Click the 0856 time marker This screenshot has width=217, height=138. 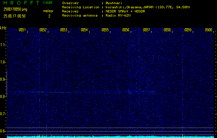126,30
